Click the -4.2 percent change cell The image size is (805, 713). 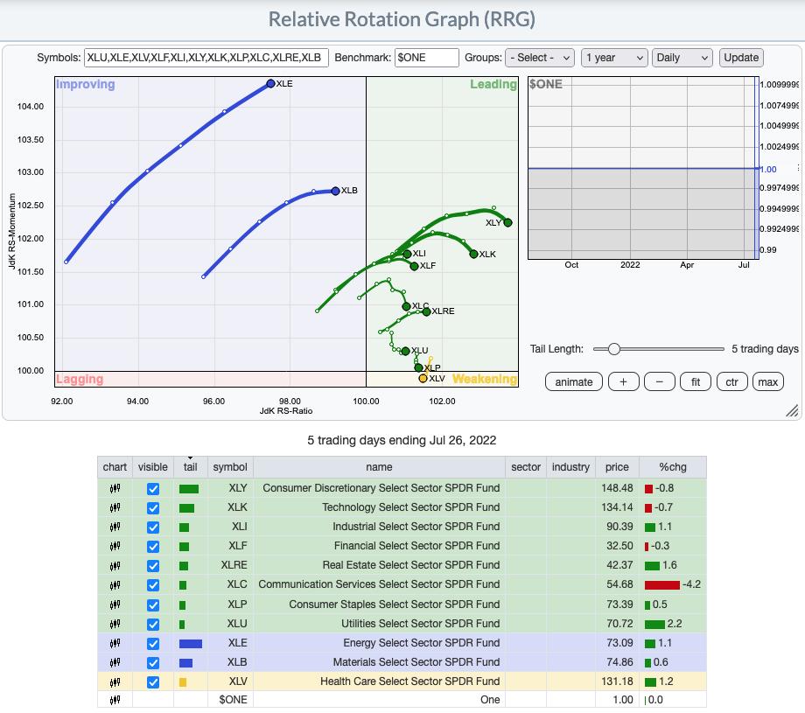point(673,584)
